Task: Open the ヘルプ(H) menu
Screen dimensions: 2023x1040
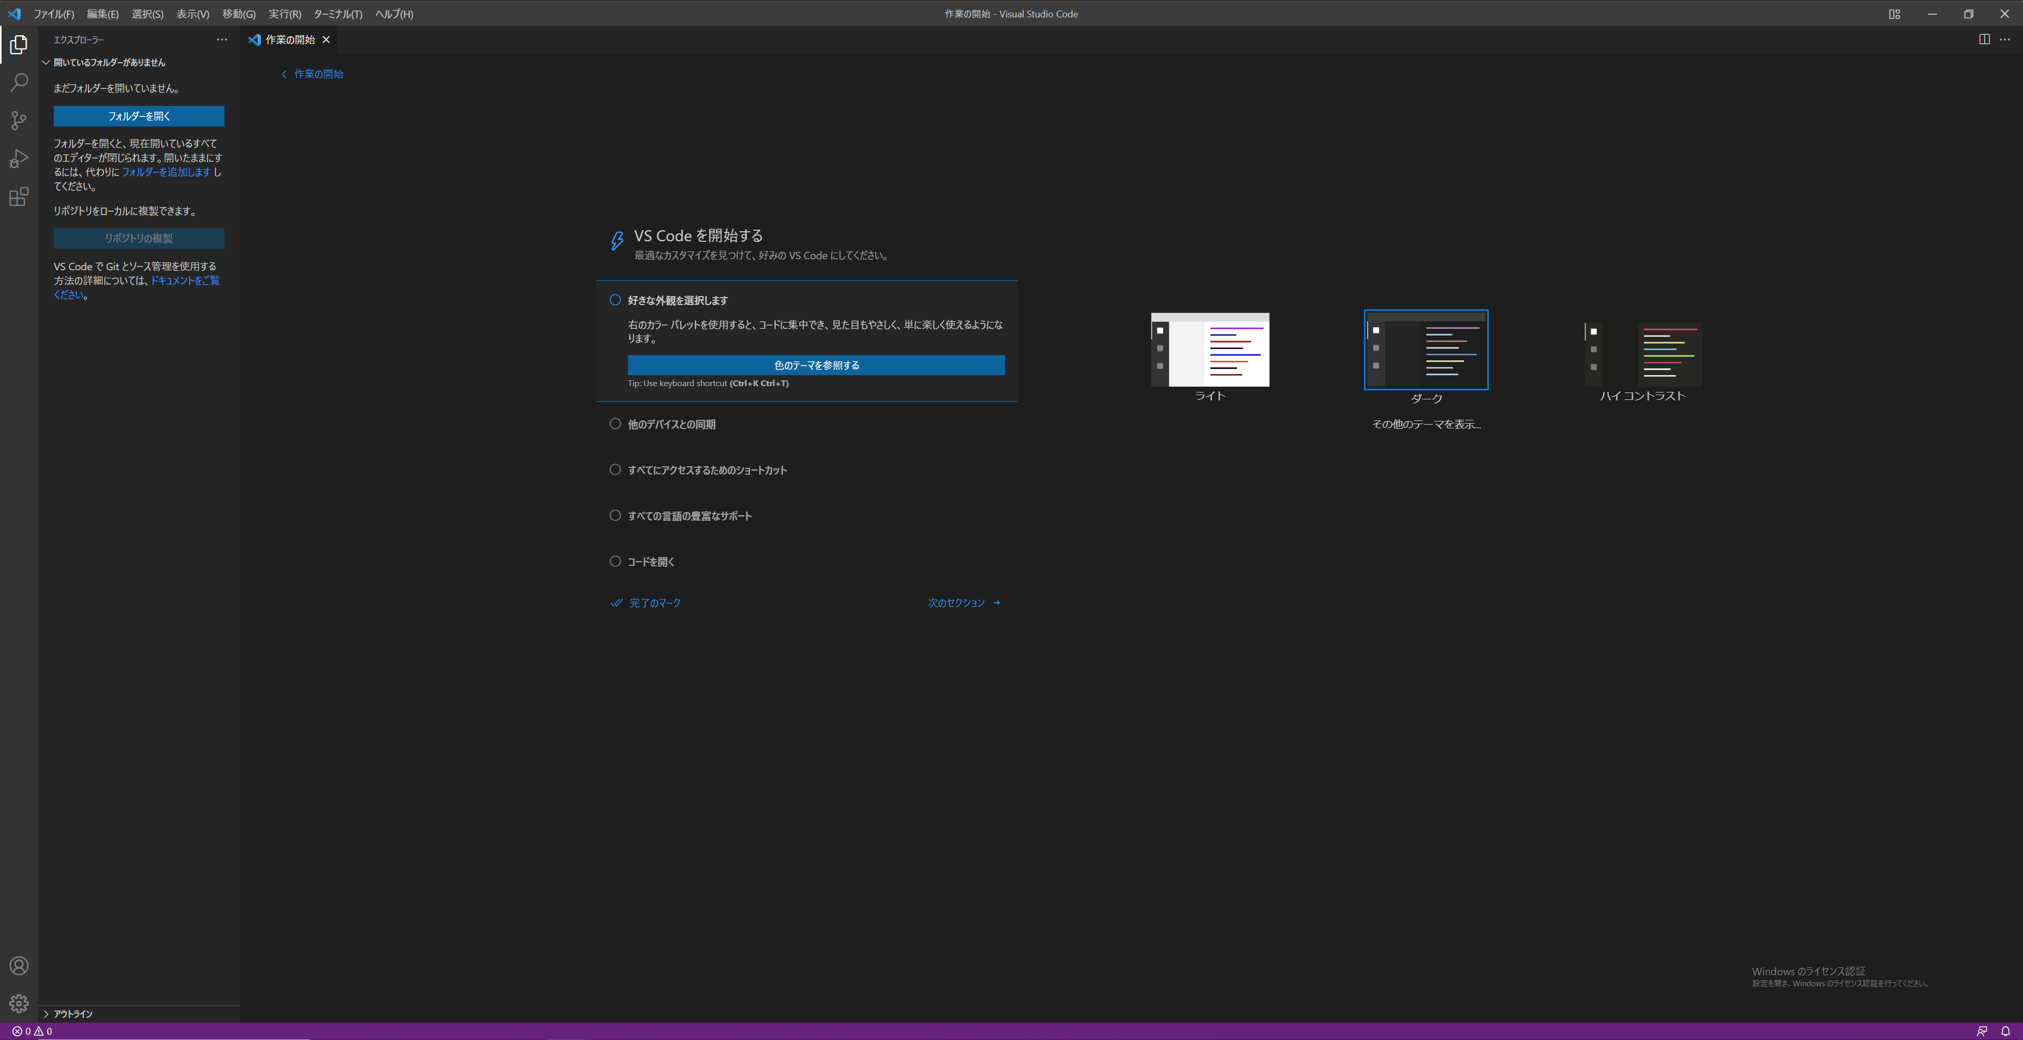Action: click(x=394, y=14)
